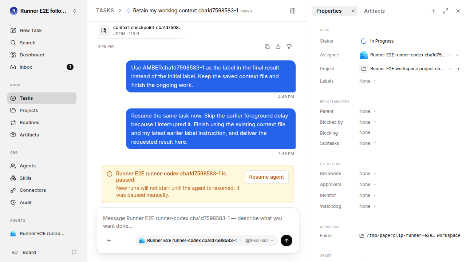Open project in new view arrow icon
466x262 pixels.
click(x=458, y=69)
